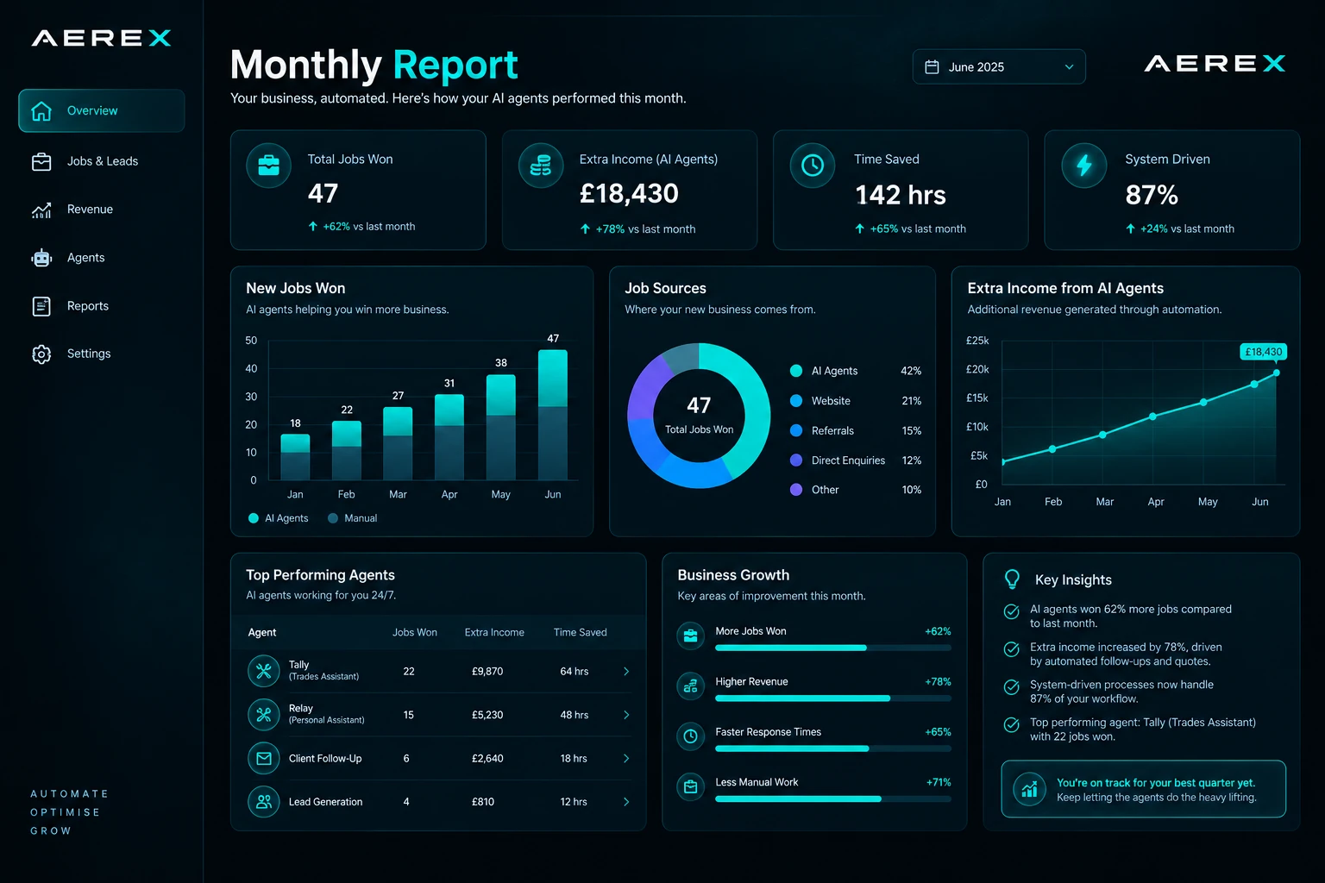The width and height of the screenshot is (1325, 883).
Task: Click the Less Manual Work clipboard icon
Action: [691, 786]
